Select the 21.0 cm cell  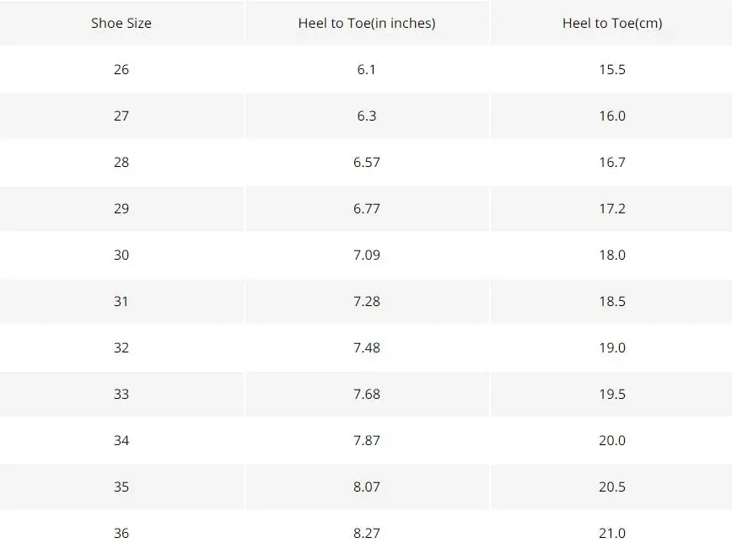[x=612, y=534]
